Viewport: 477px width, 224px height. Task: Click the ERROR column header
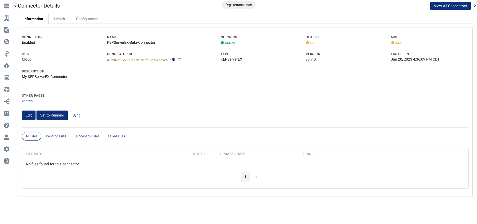tap(308, 154)
